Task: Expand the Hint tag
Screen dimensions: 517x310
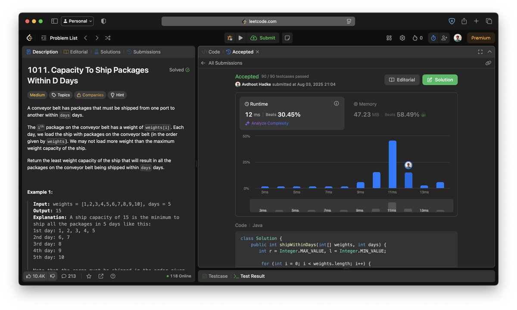Action: (x=117, y=95)
